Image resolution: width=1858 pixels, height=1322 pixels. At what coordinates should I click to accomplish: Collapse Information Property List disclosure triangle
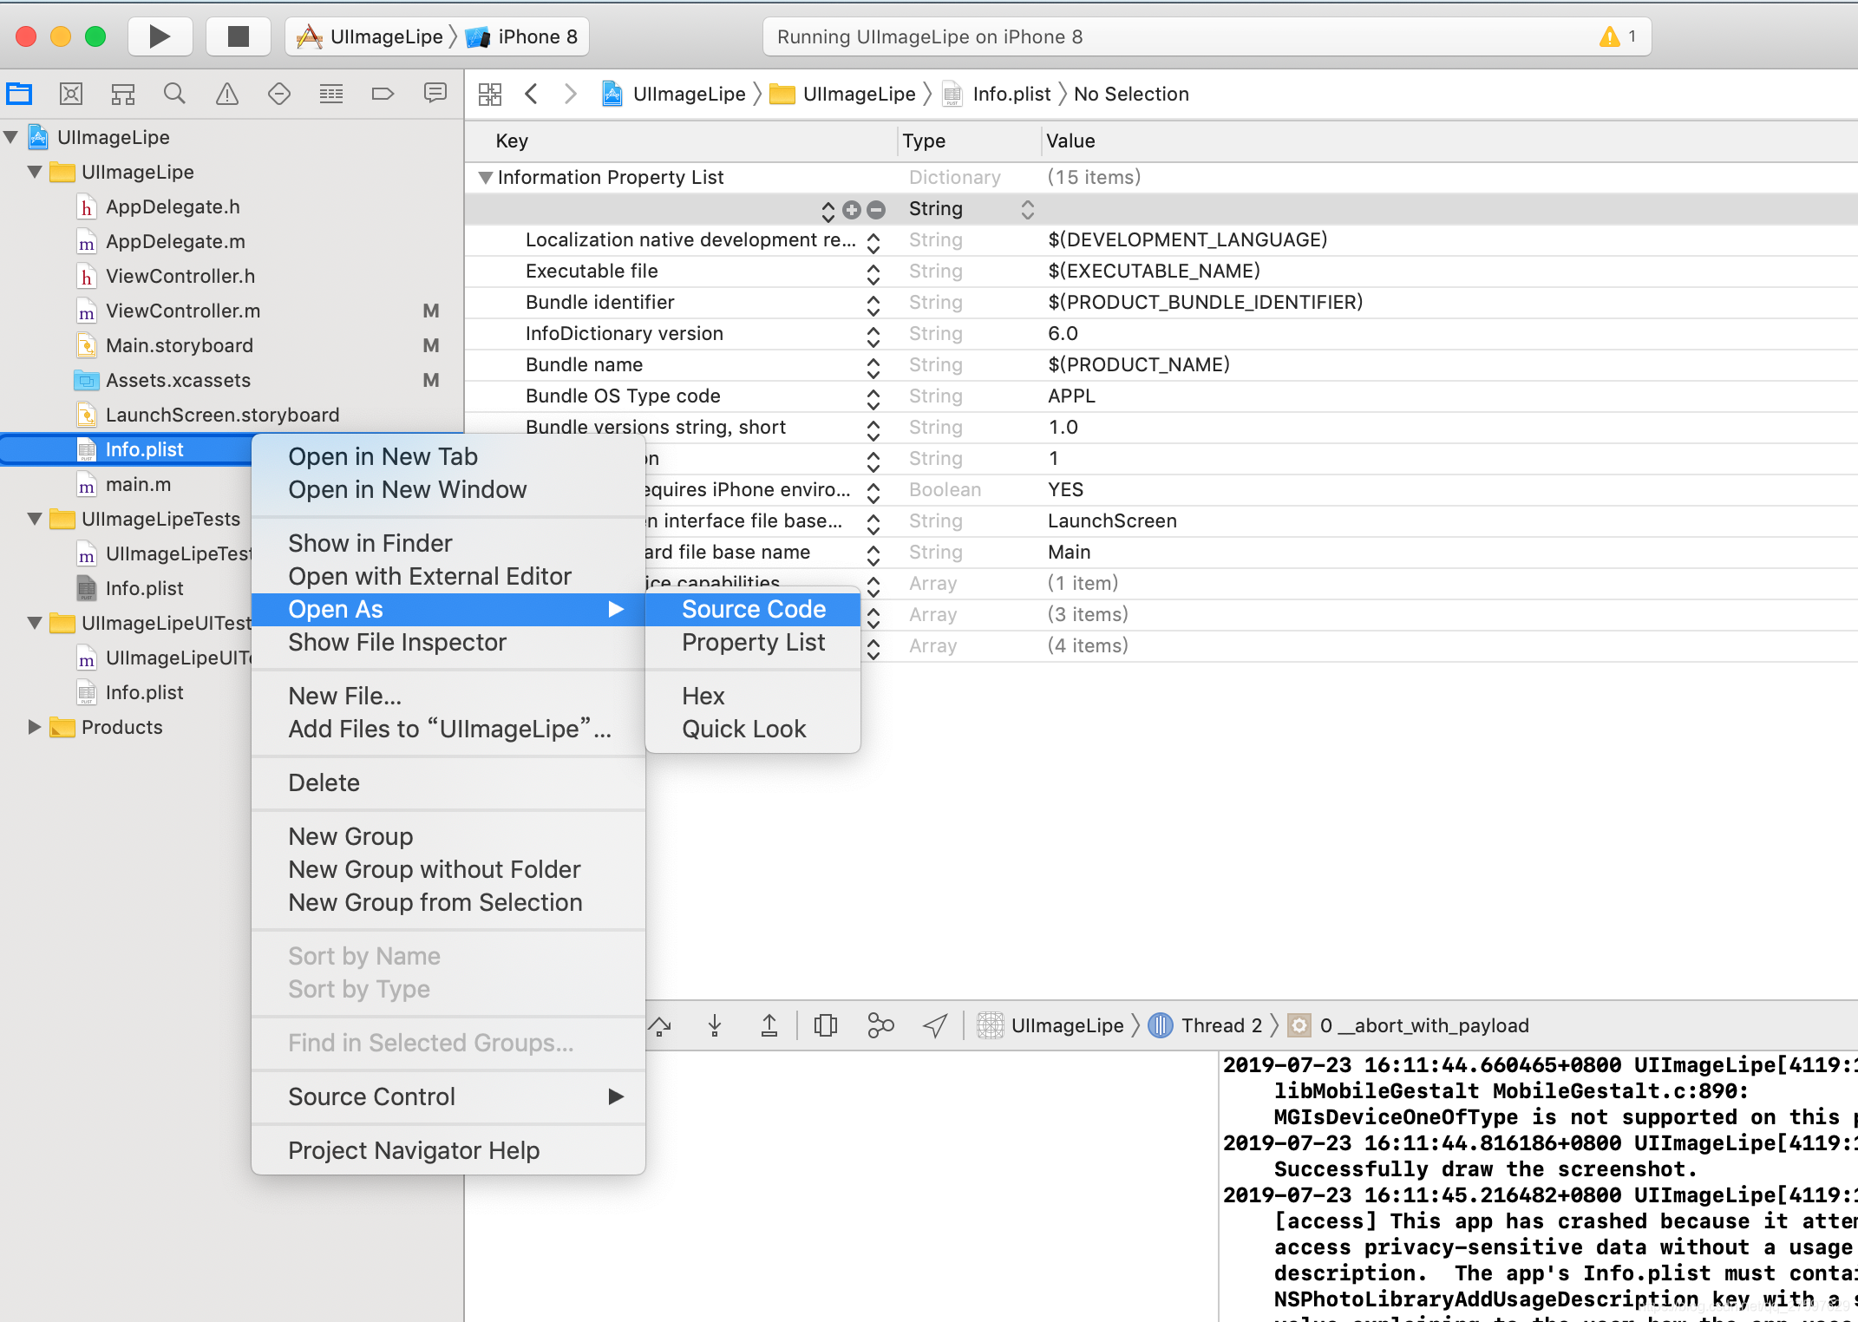(x=485, y=178)
